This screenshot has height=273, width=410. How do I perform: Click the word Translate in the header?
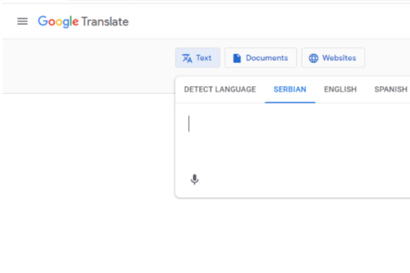tap(105, 22)
